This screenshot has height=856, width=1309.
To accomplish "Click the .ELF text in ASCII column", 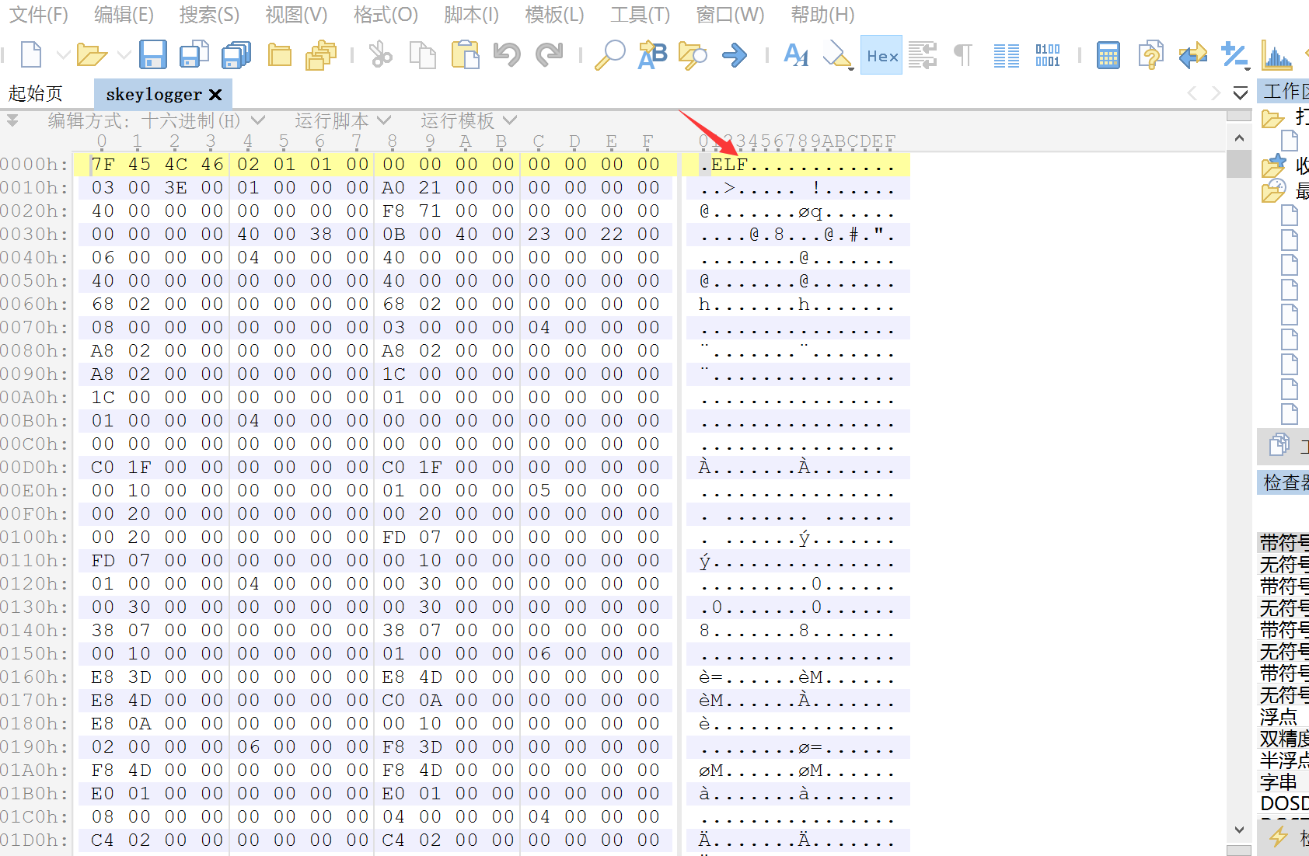I will (x=723, y=165).
